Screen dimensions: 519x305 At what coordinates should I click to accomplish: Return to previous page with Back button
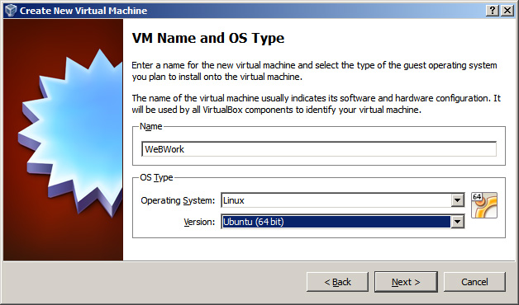[x=337, y=282]
